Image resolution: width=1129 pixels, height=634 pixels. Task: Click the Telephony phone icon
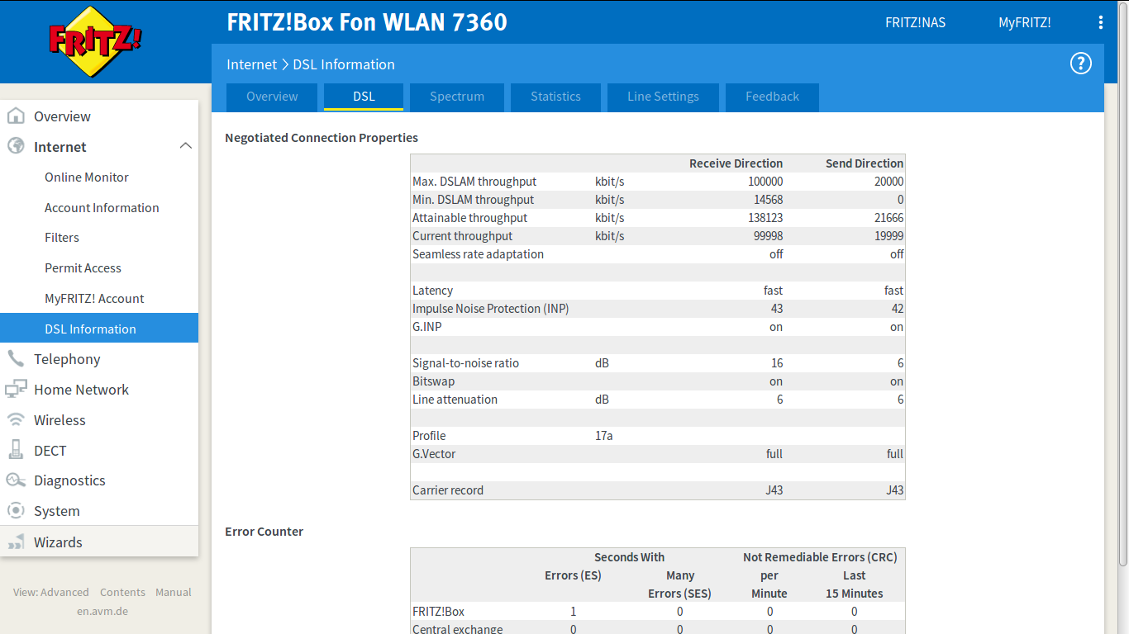pos(16,359)
